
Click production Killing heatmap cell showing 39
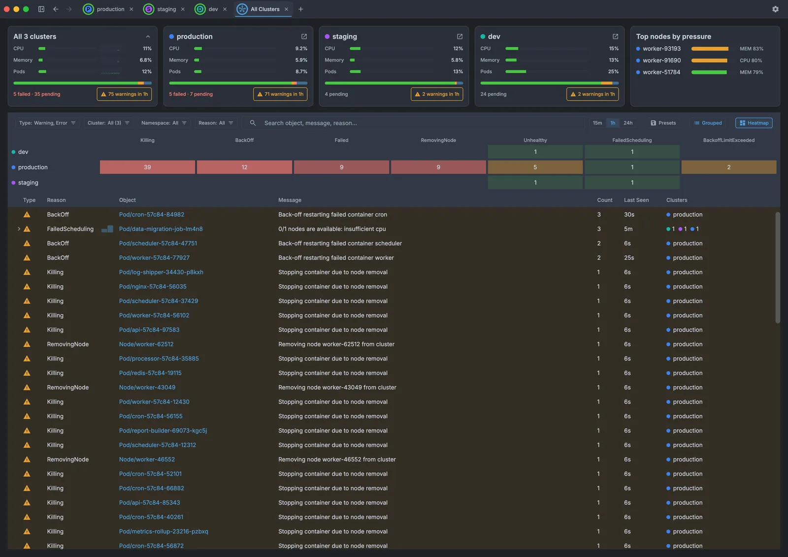point(147,167)
